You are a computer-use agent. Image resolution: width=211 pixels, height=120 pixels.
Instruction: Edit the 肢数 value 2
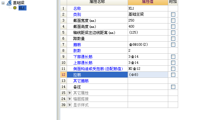[x=148, y=50]
